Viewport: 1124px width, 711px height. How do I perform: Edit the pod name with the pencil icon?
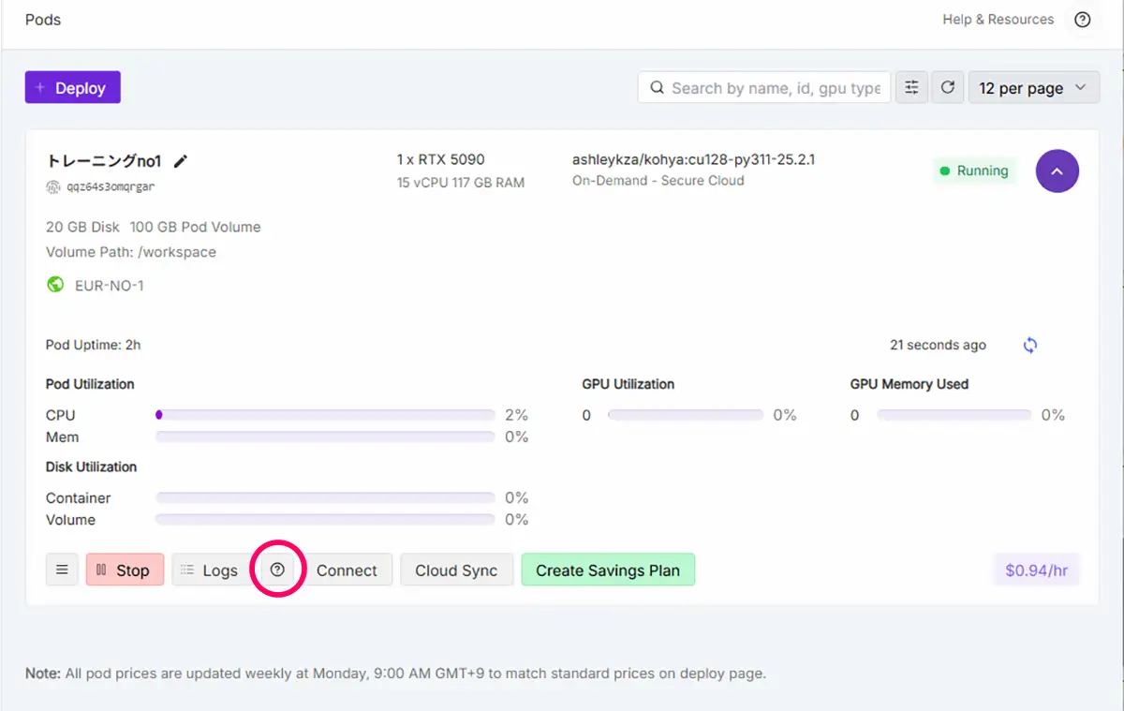181,161
